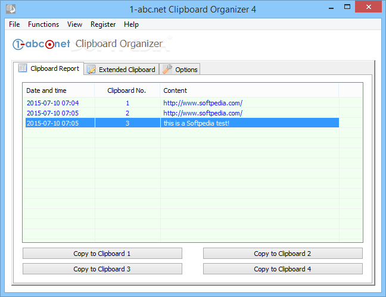Screen dimensions: 386x297
Task: Open the Register menu
Action: pyautogui.click(x=103, y=24)
